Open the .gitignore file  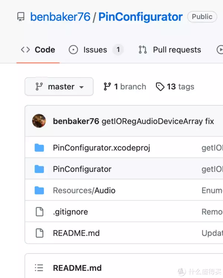[x=71, y=212]
